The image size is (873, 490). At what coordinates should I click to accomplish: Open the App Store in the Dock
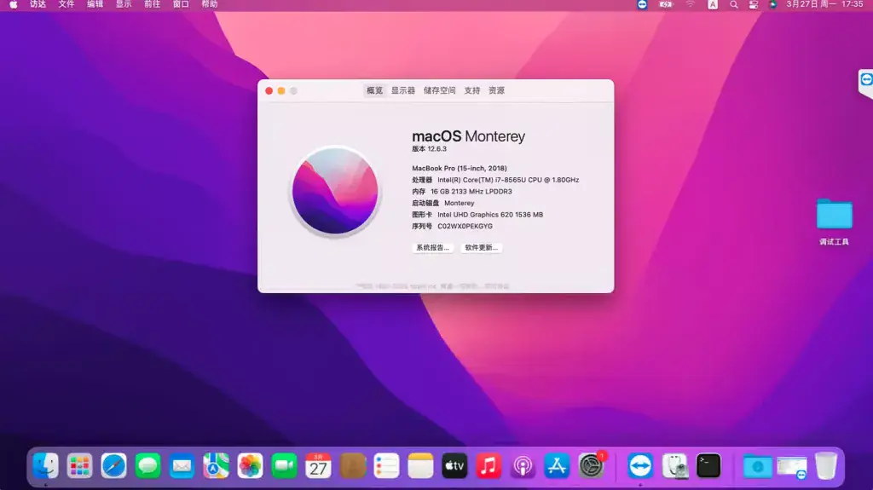[557, 466]
